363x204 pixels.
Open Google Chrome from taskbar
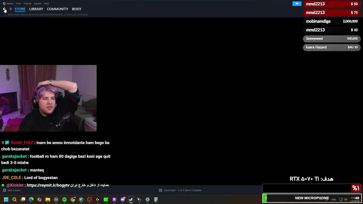(73, 199)
